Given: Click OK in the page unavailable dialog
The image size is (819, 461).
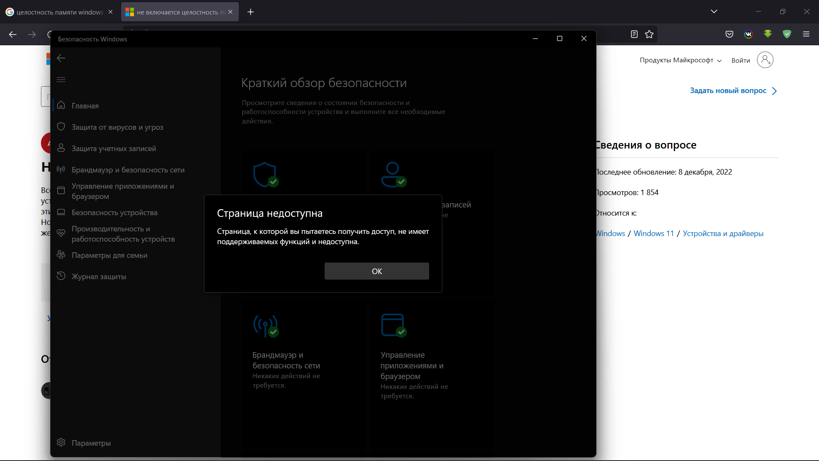Looking at the screenshot, I should (377, 271).
